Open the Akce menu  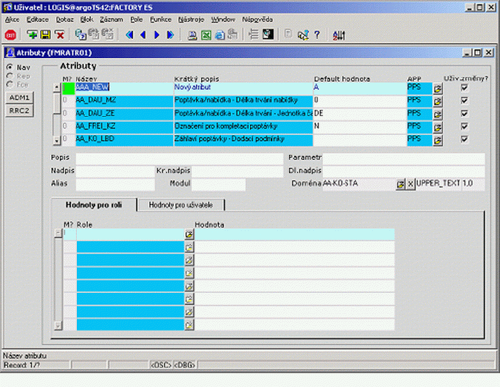(12, 20)
